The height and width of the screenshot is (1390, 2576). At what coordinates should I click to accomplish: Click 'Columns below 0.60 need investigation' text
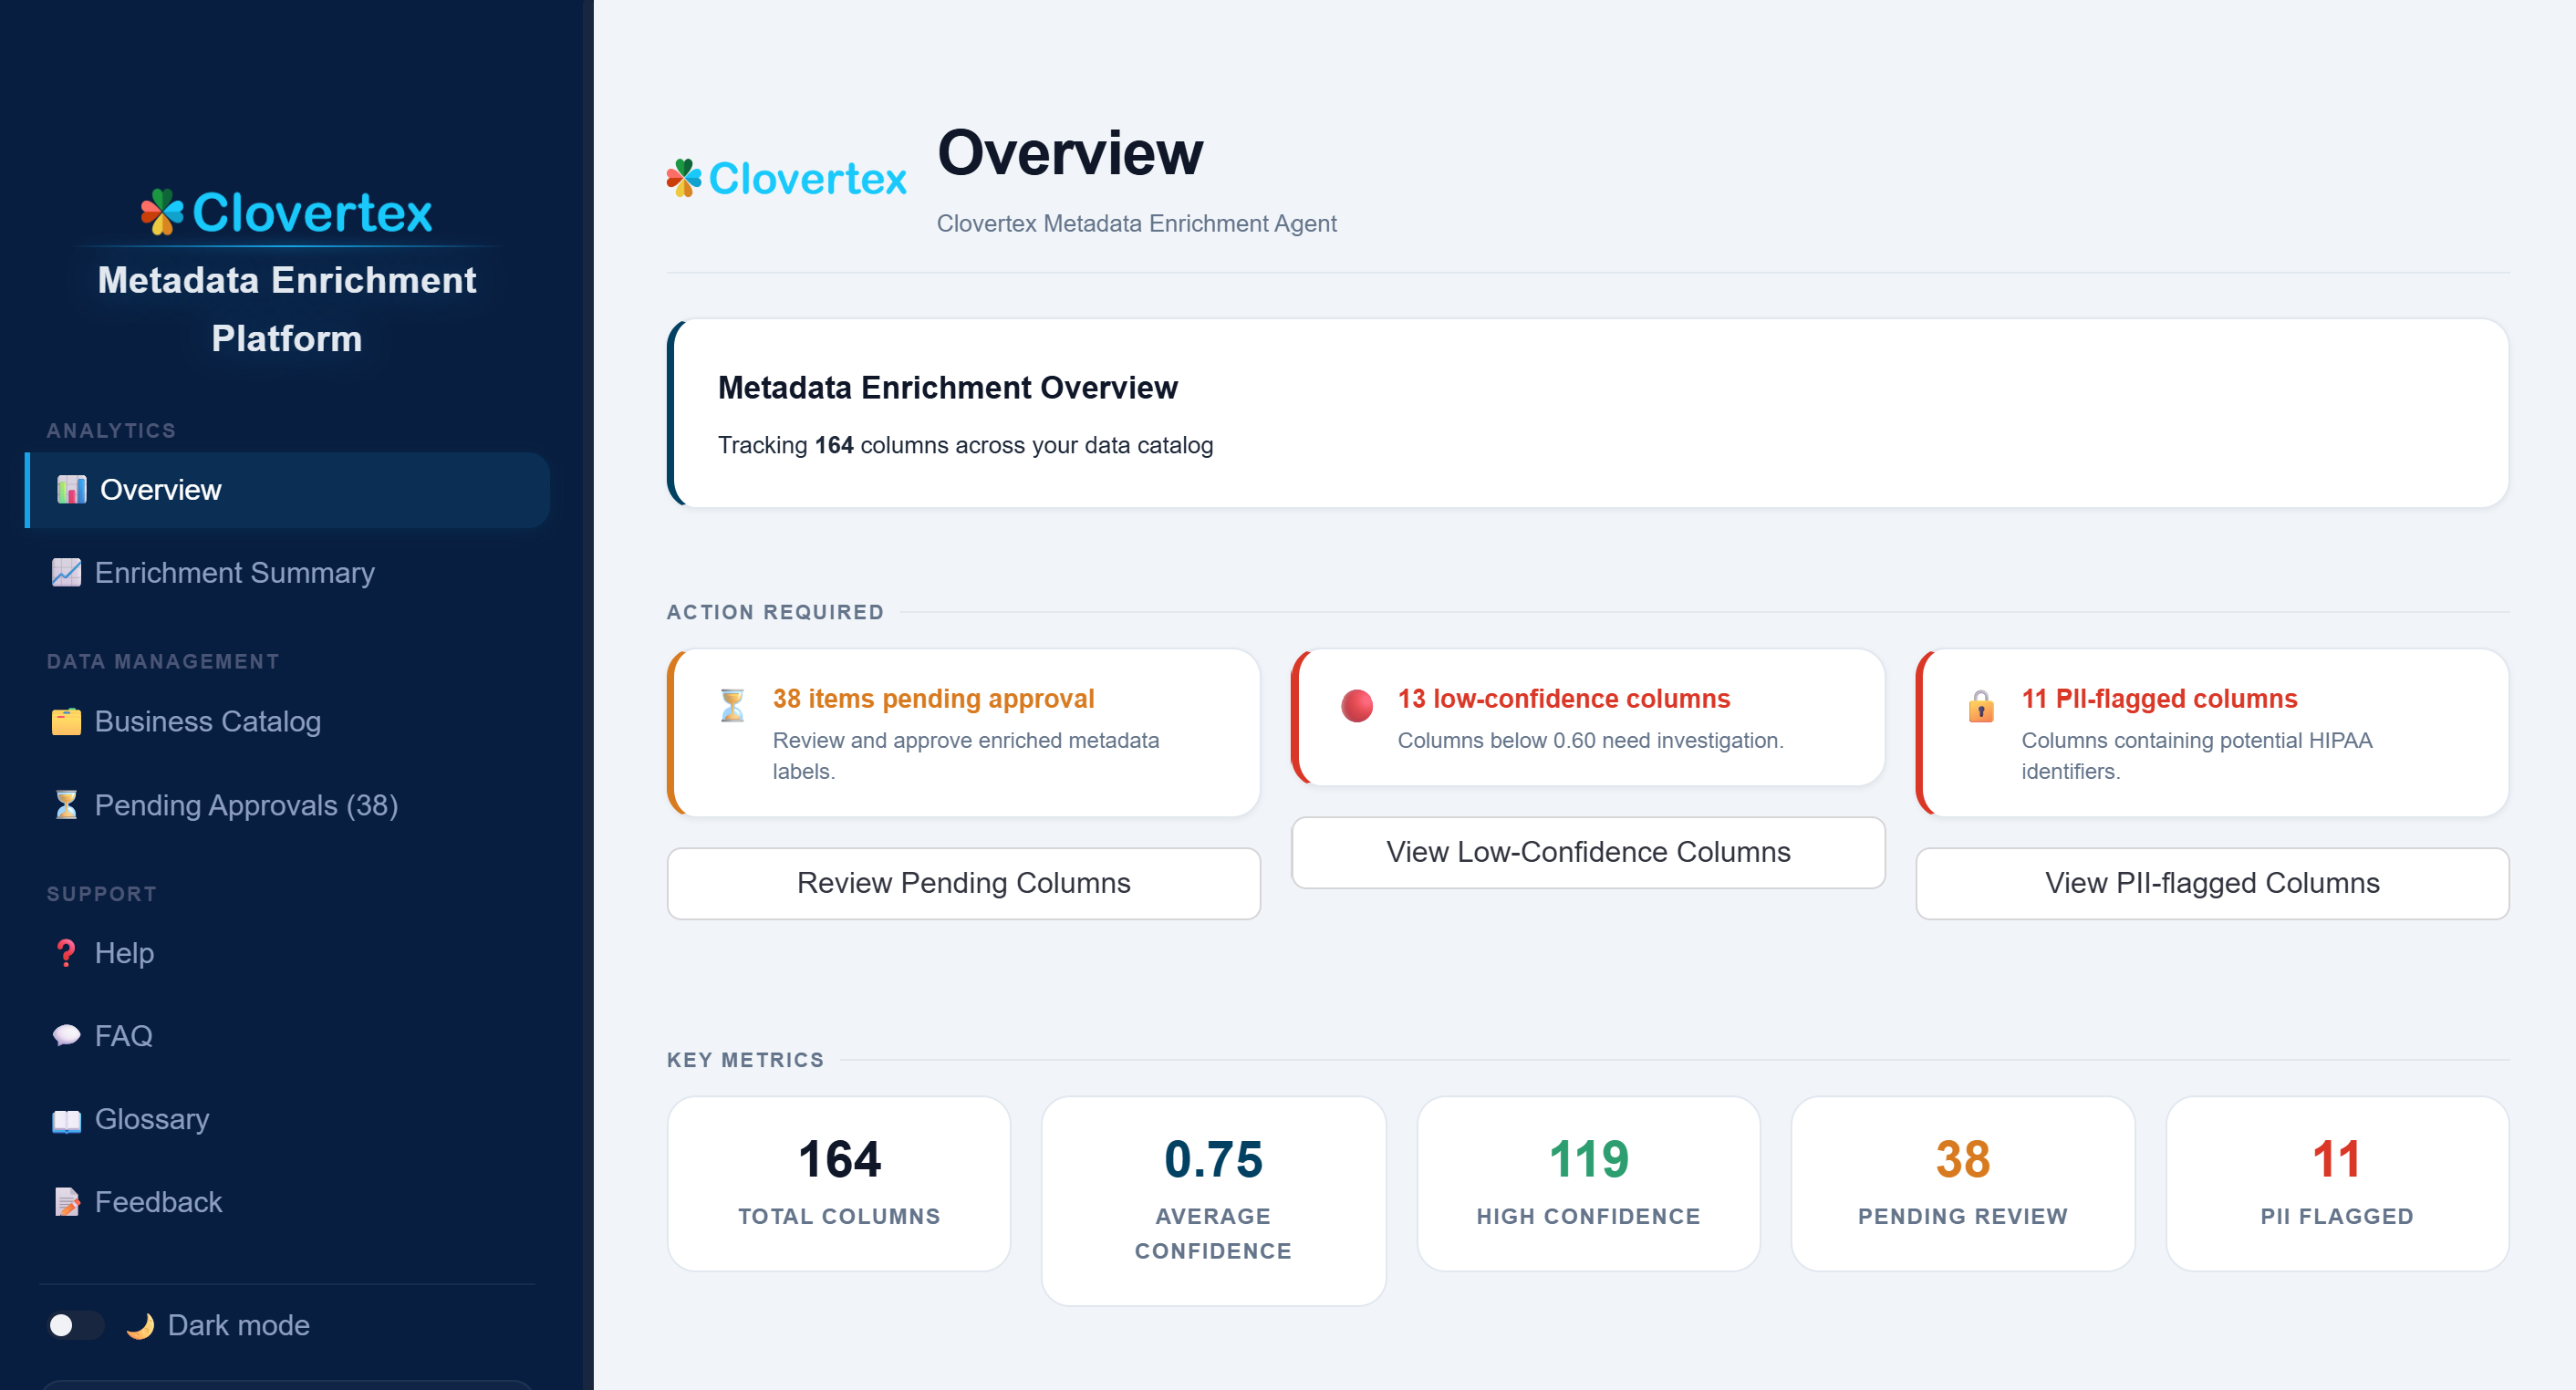pos(1590,740)
